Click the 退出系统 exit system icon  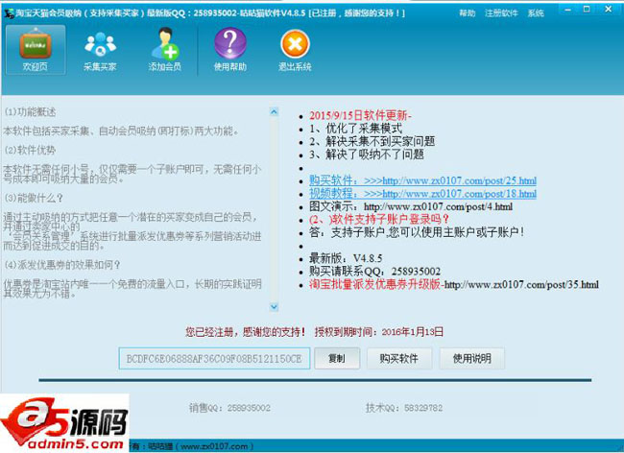pyautogui.click(x=295, y=50)
